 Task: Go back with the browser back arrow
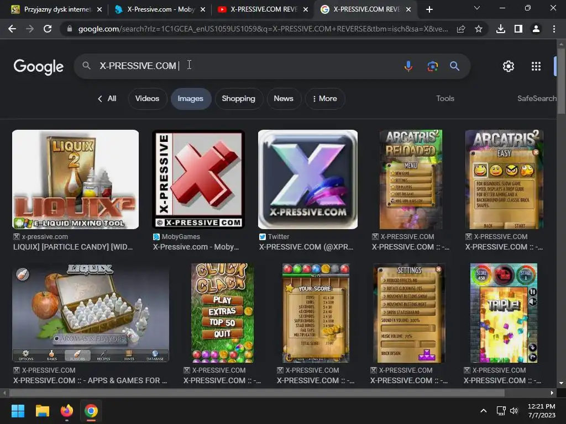click(x=12, y=29)
